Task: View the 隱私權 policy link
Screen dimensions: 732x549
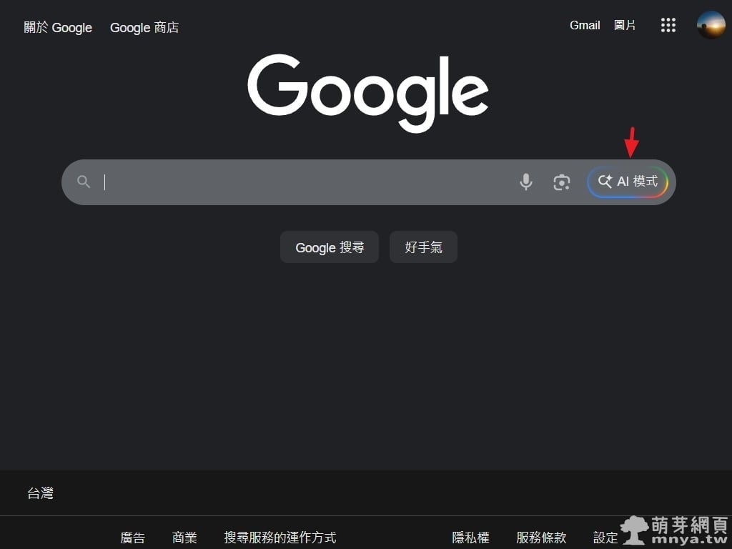Action: coord(471,538)
